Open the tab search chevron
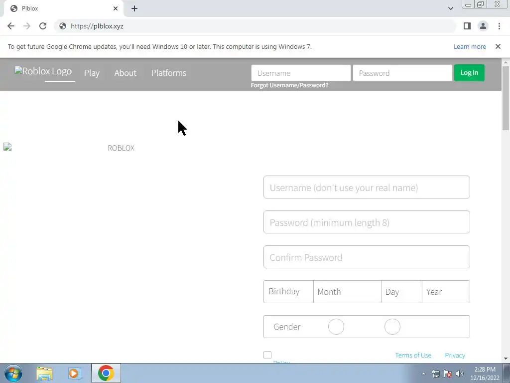The height and width of the screenshot is (383, 510). [450, 8]
